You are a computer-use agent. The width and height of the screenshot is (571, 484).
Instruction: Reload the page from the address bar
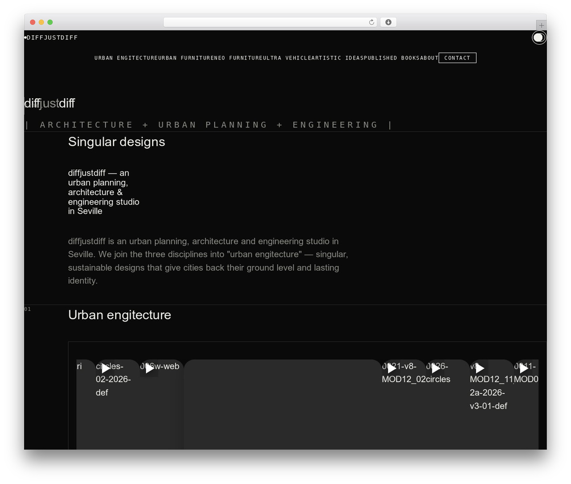[x=371, y=22]
